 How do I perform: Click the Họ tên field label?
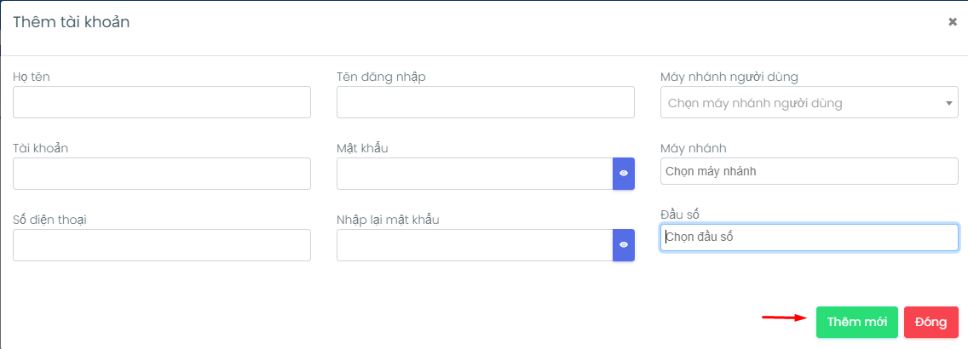tap(30, 77)
